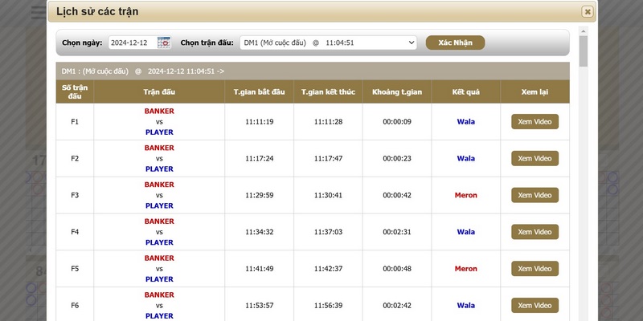Click the Chọn ngày date field
This screenshot has width=643, height=321.
click(131, 43)
